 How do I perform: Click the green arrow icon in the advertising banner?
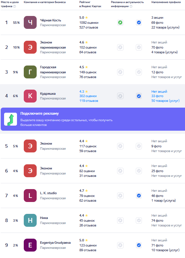pyautogui.click(x=11, y=119)
